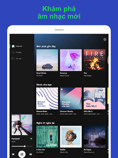Open the No Aloha In Your Car cover
The width and height of the screenshot is (118, 158).
coord(47,137)
